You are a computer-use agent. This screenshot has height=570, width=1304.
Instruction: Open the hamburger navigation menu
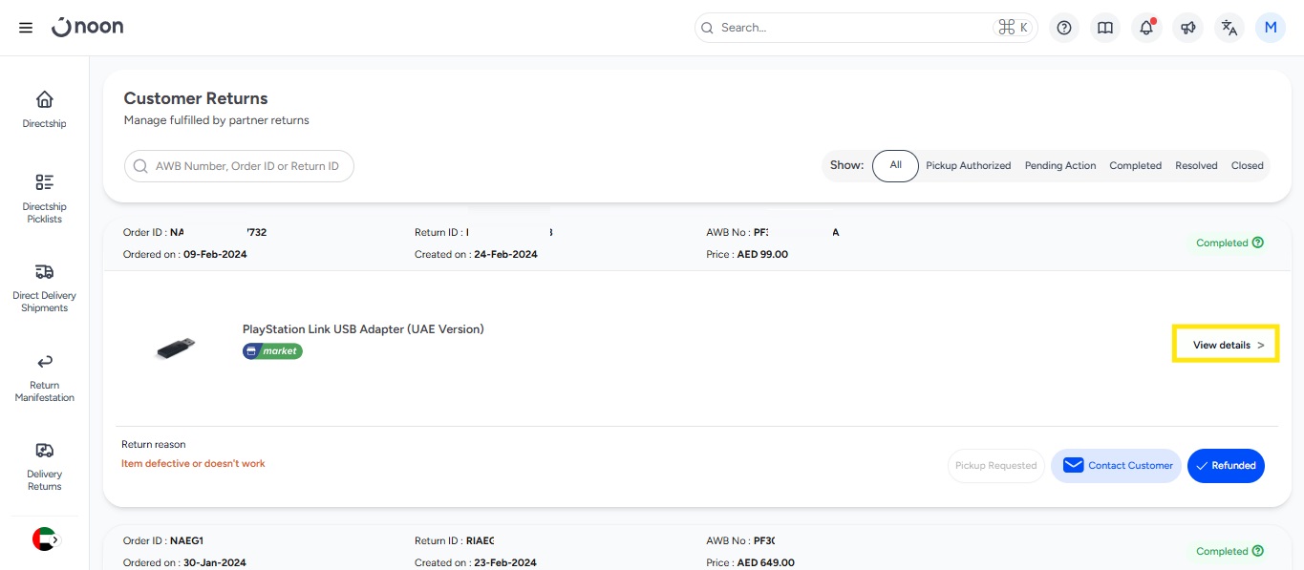[x=26, y=28]
